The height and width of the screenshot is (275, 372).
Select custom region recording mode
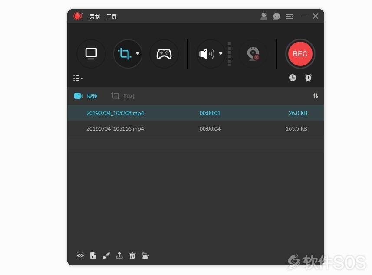coord(124,54)
